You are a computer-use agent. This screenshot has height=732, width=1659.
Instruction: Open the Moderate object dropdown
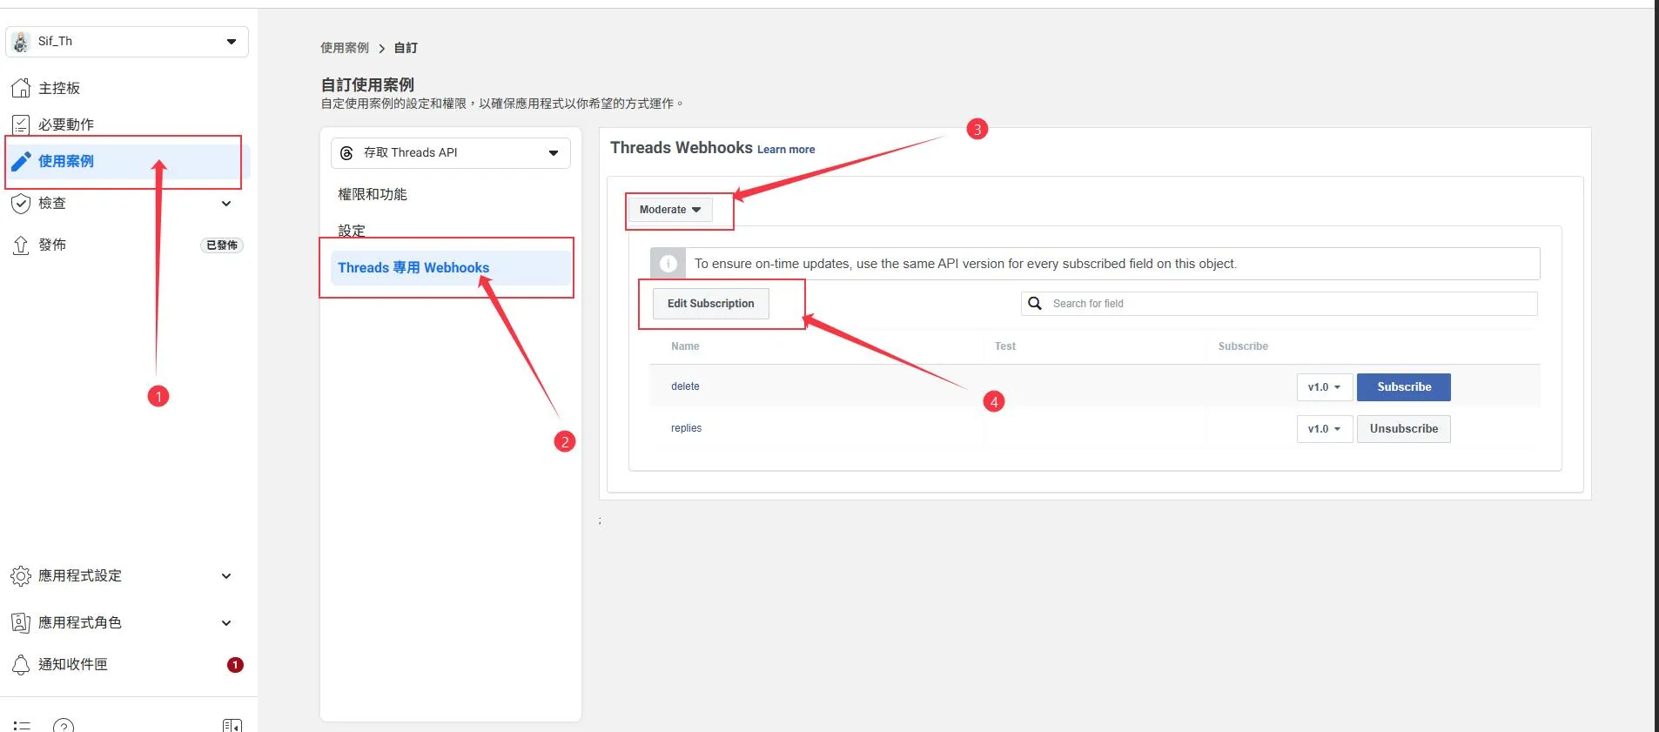(x=670, y=210)
